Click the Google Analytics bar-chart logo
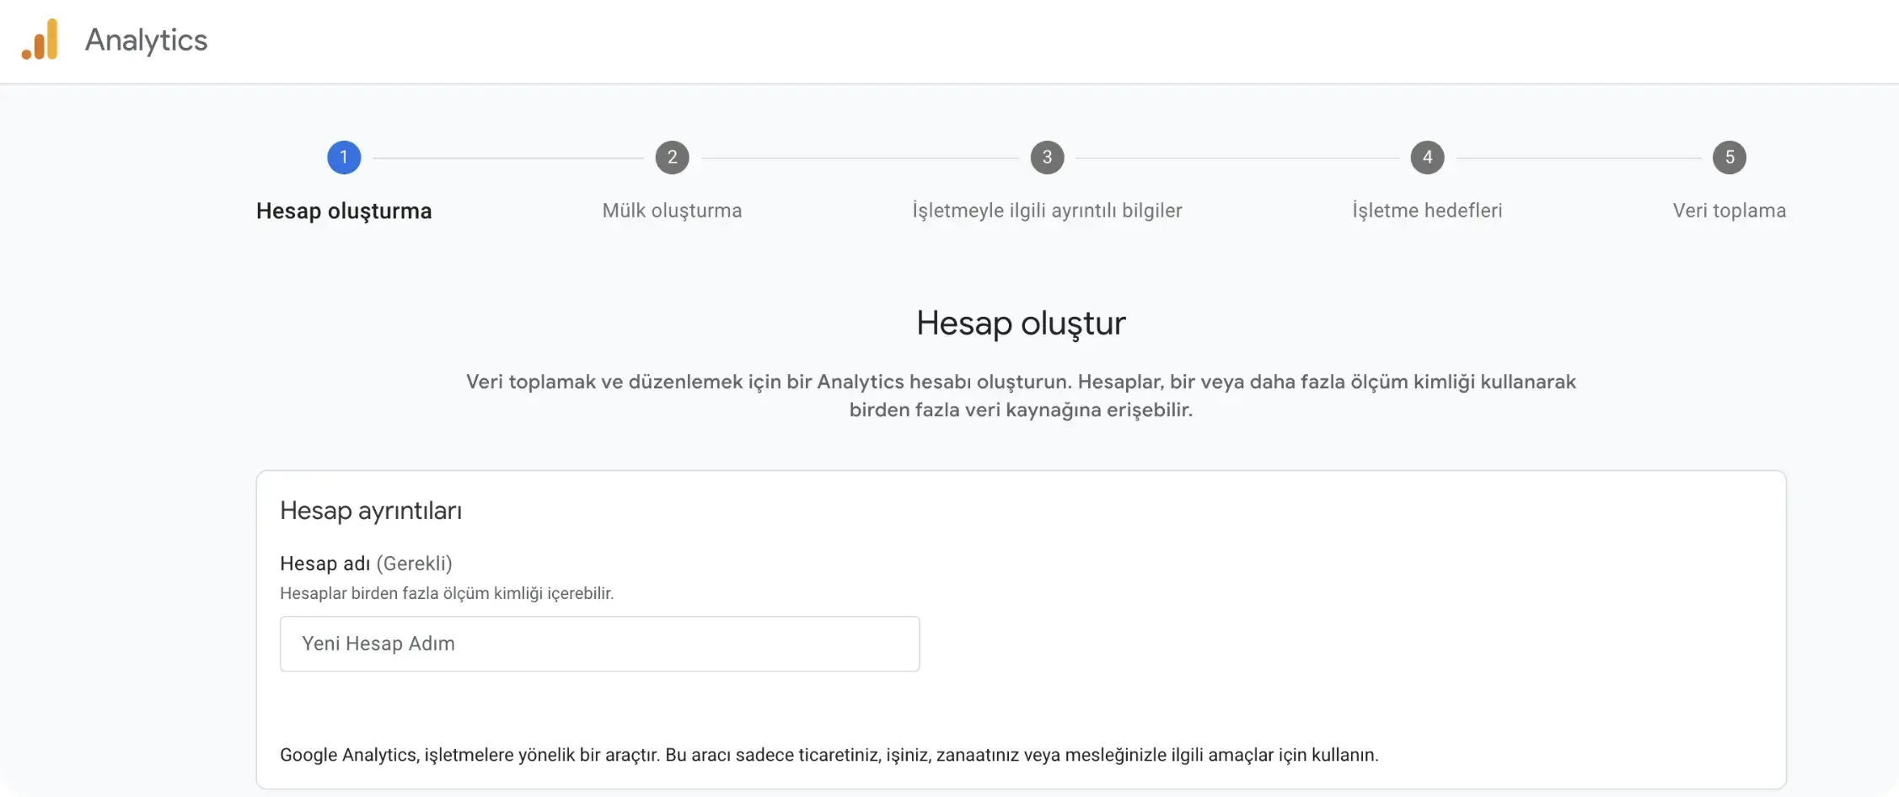This screenshot has width=1899, height=797. pos(40,40)
